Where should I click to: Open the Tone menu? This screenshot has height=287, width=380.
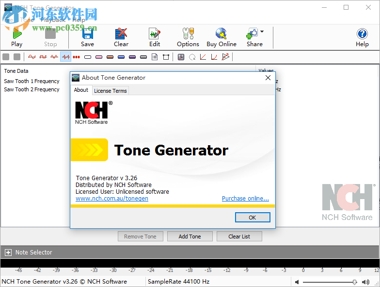pos(27,20)
